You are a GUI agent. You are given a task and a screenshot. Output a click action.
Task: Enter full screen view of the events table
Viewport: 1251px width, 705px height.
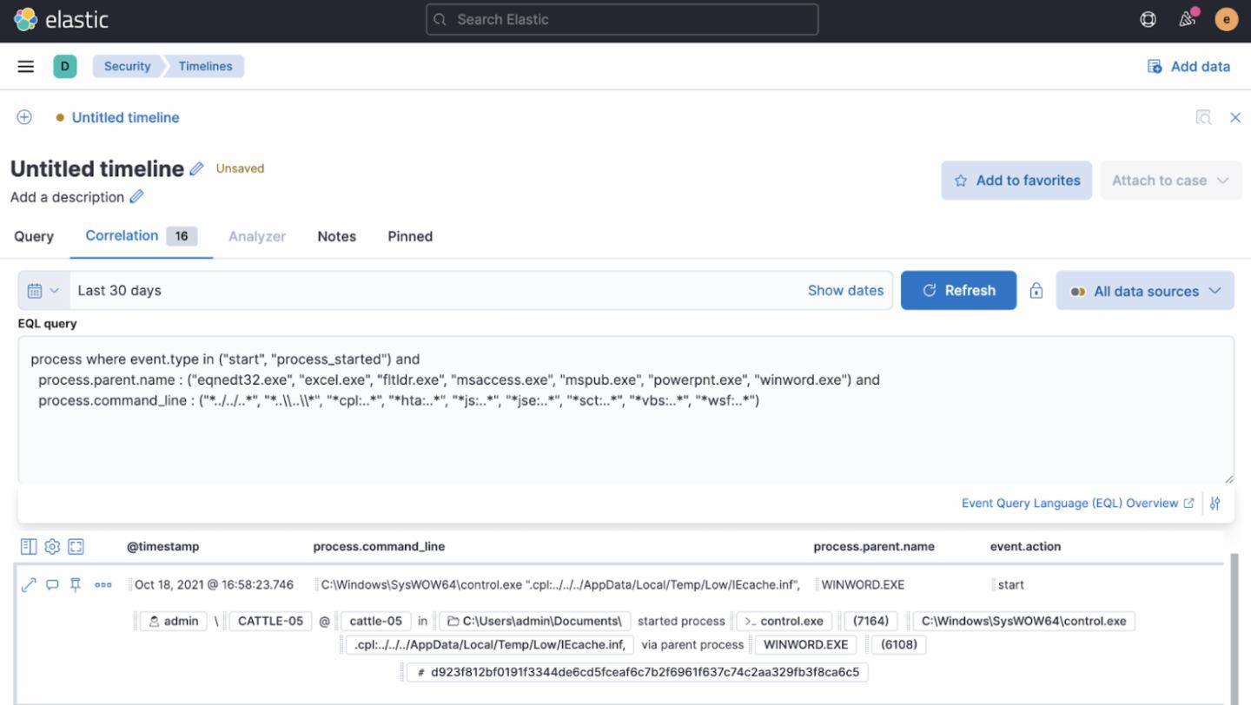[x=76, y=546]
